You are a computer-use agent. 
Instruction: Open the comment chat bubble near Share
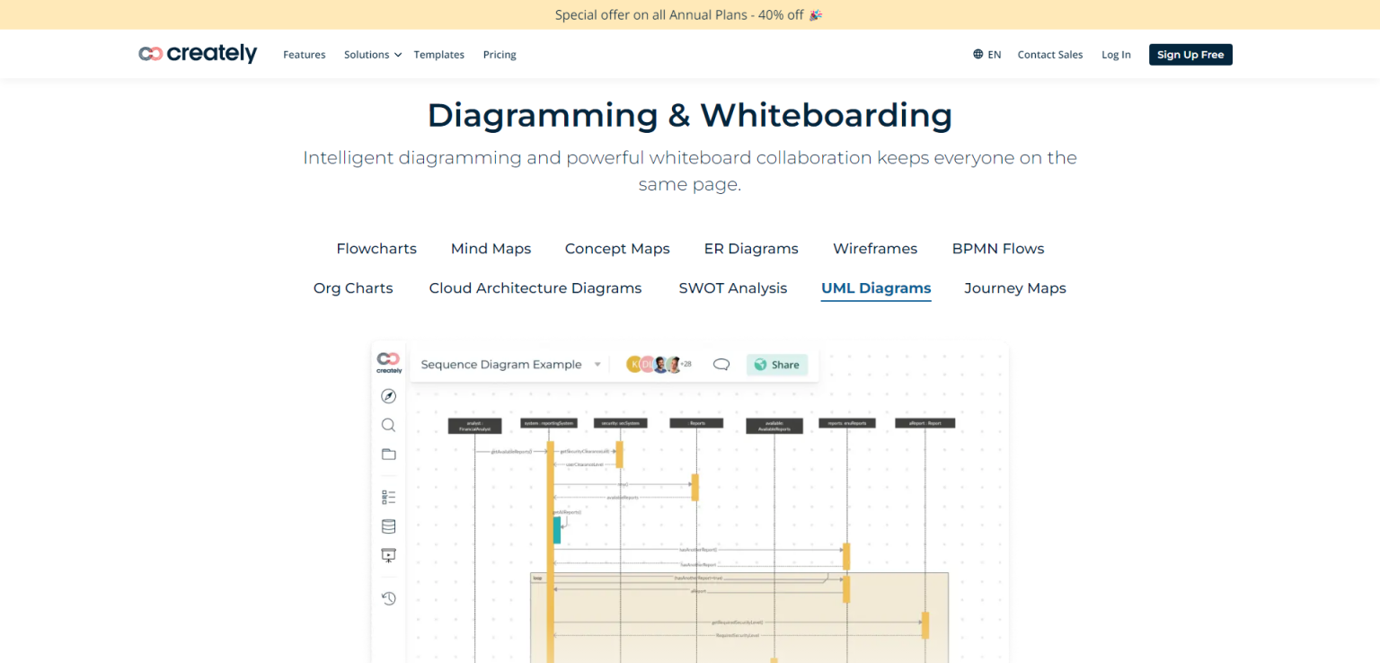(721, 365)
